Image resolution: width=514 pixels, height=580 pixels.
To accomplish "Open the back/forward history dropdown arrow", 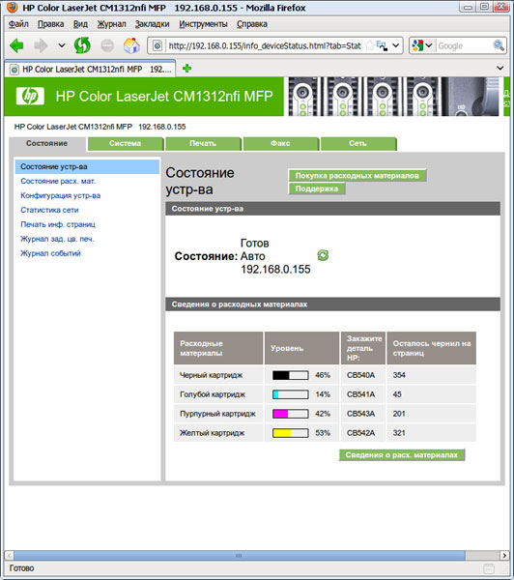I will [62, 45].
